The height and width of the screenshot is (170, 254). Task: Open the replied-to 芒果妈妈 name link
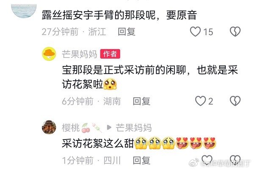click(134, 128)
